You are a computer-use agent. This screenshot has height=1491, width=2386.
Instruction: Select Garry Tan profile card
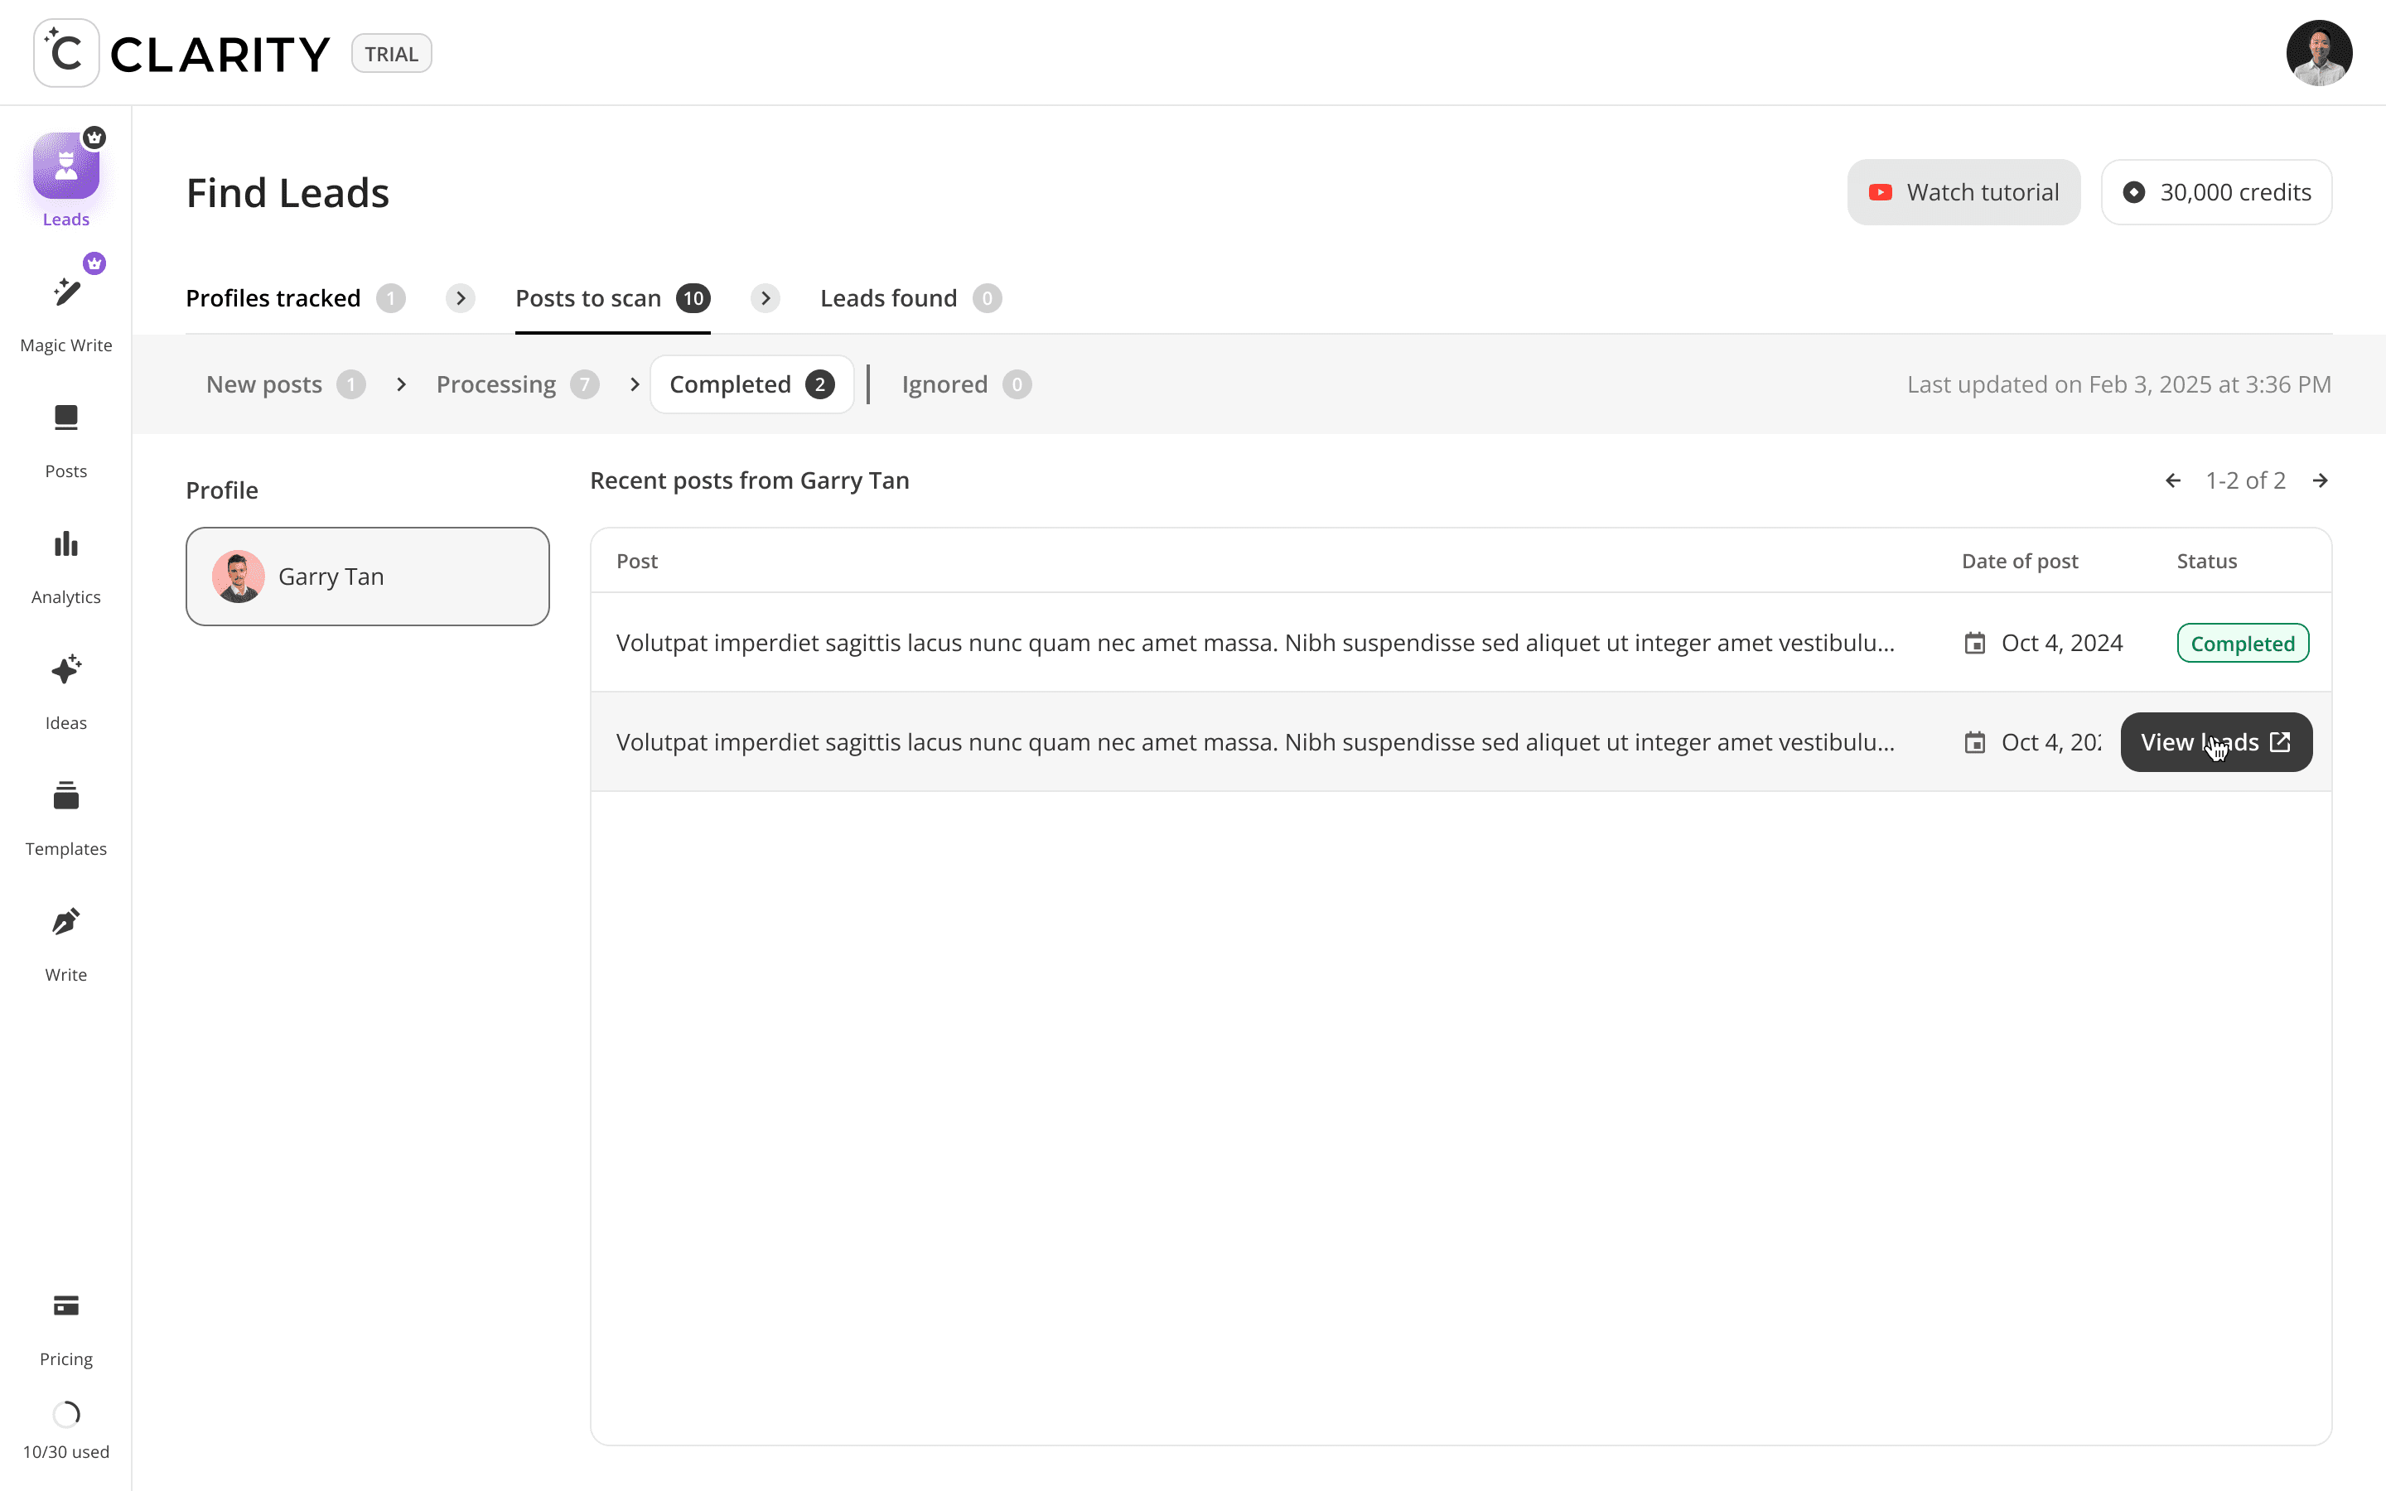(367, 576)
